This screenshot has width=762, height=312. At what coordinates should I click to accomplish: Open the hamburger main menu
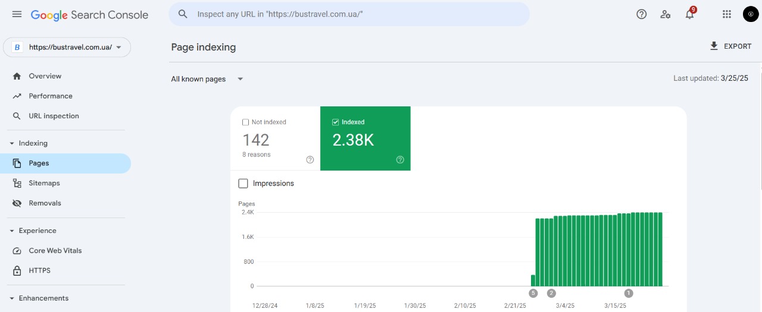[17, 14]
